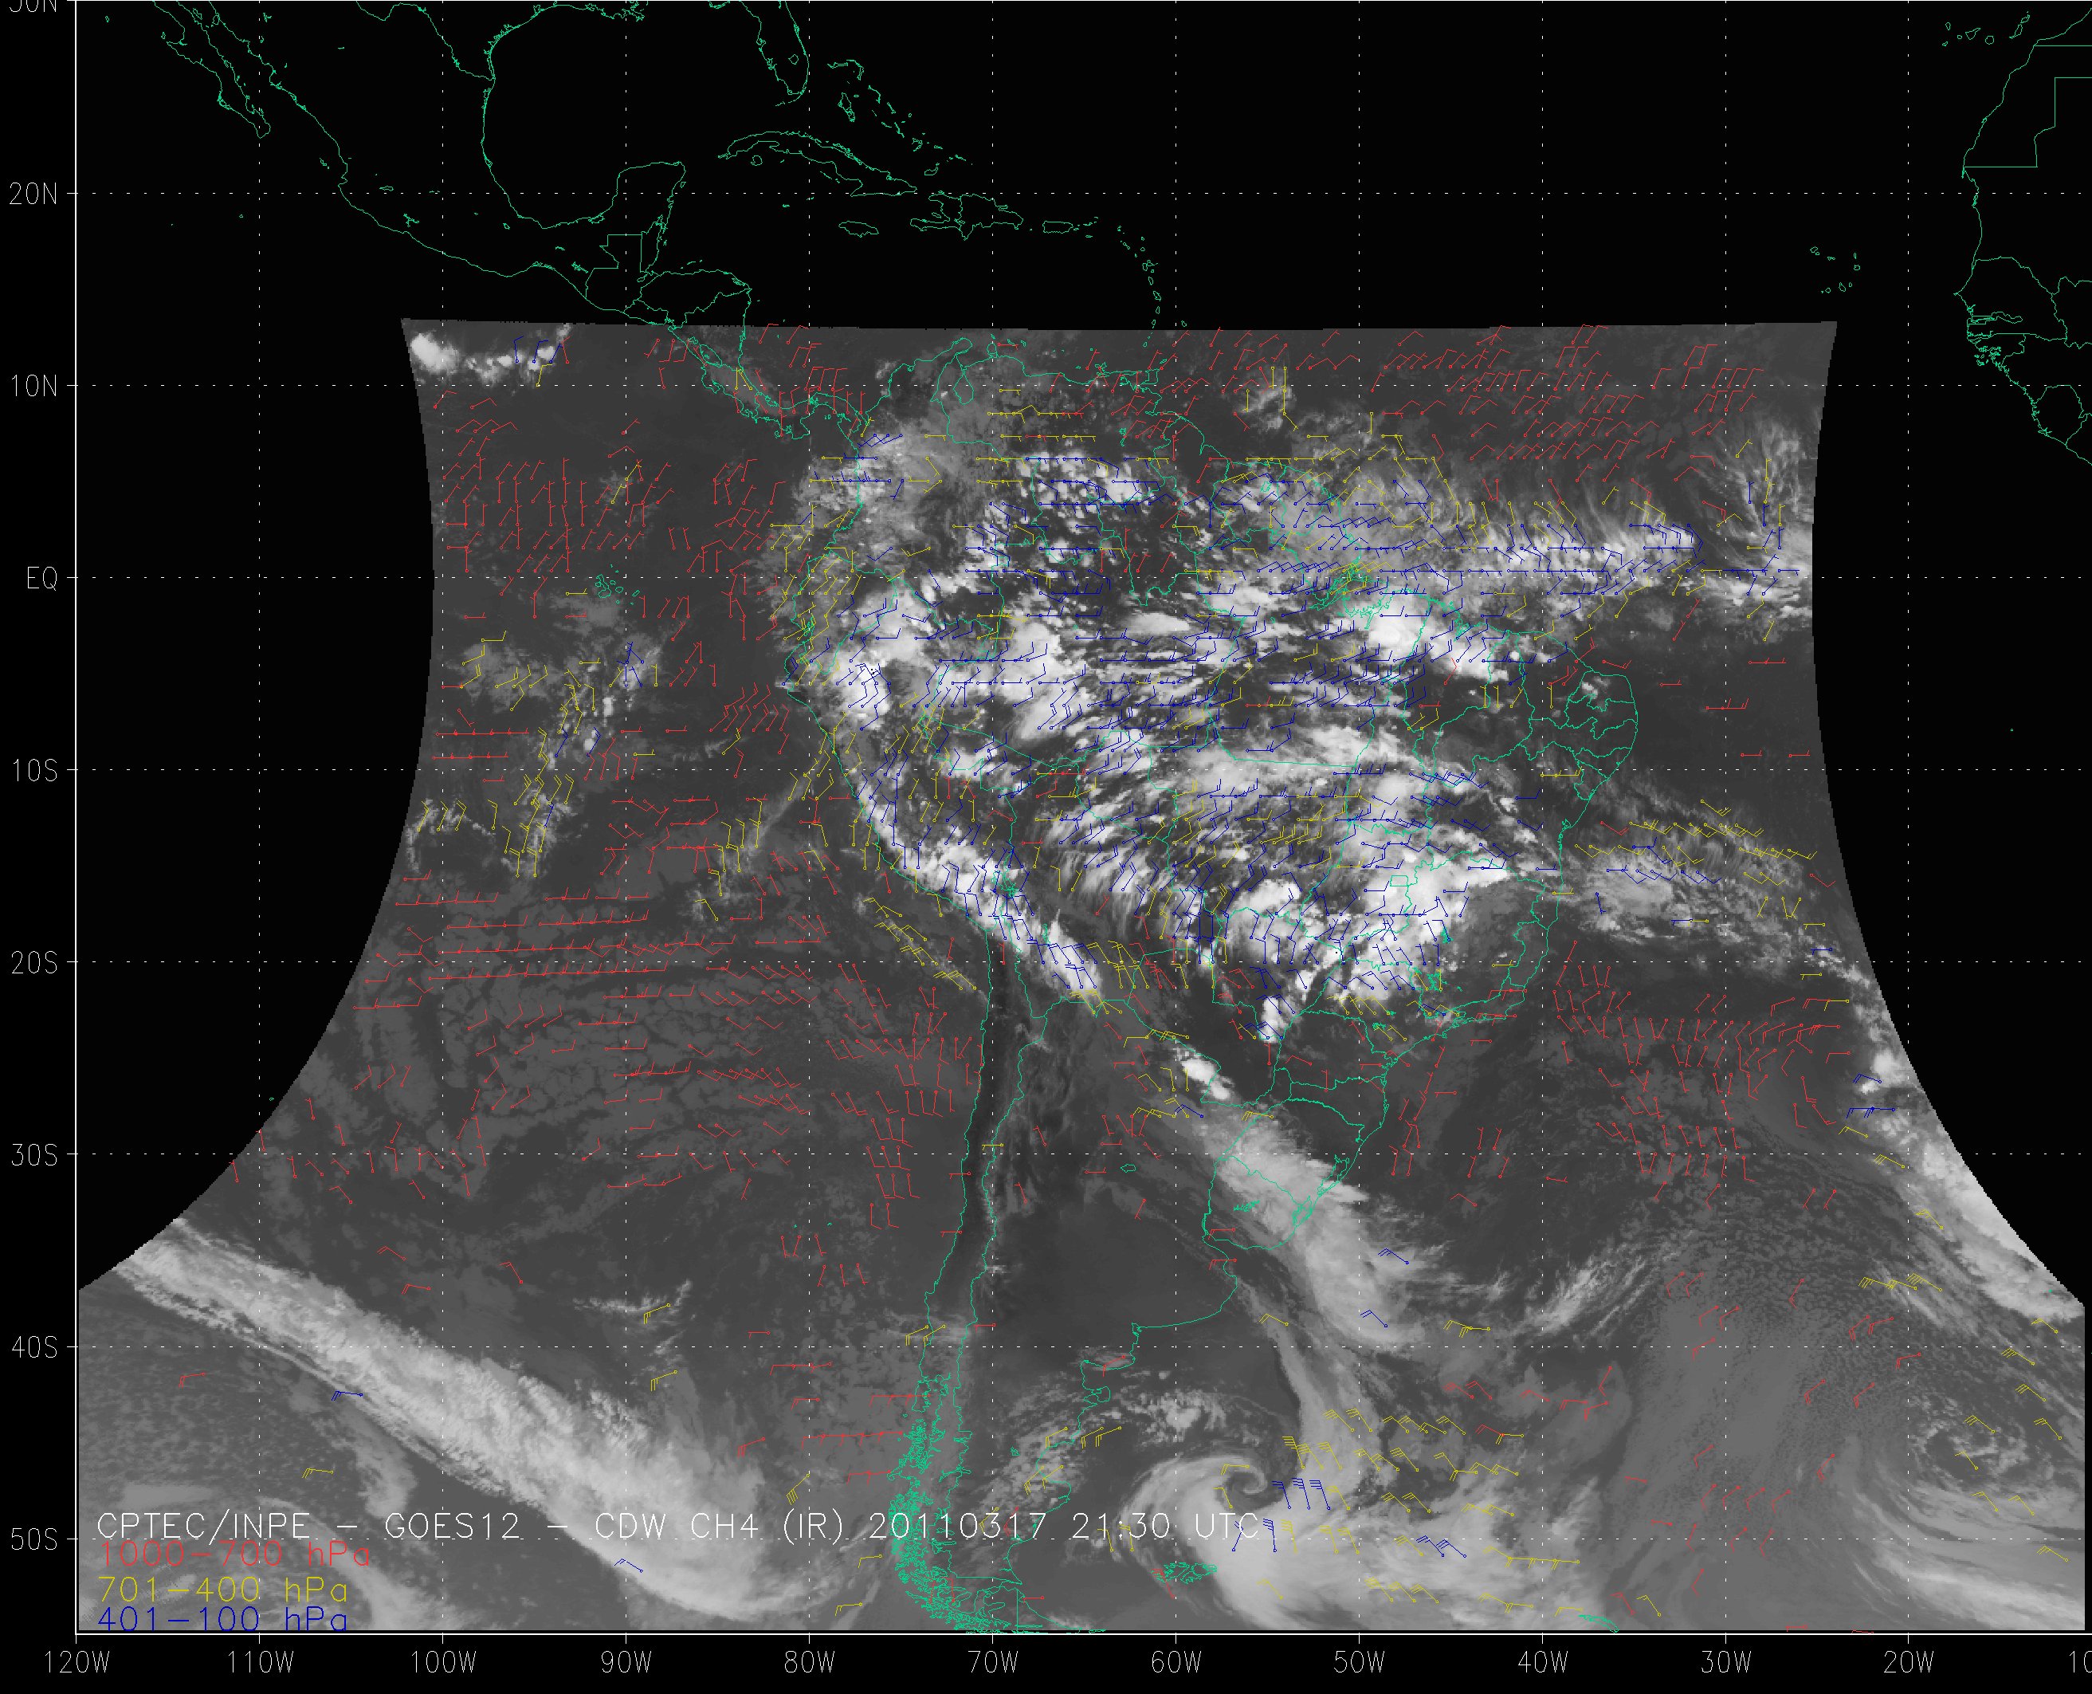Image resolution: width=2092 pixels, height=1694 pixels.
Task: Click the 20N latitude axis label
Action: point(34,195)
